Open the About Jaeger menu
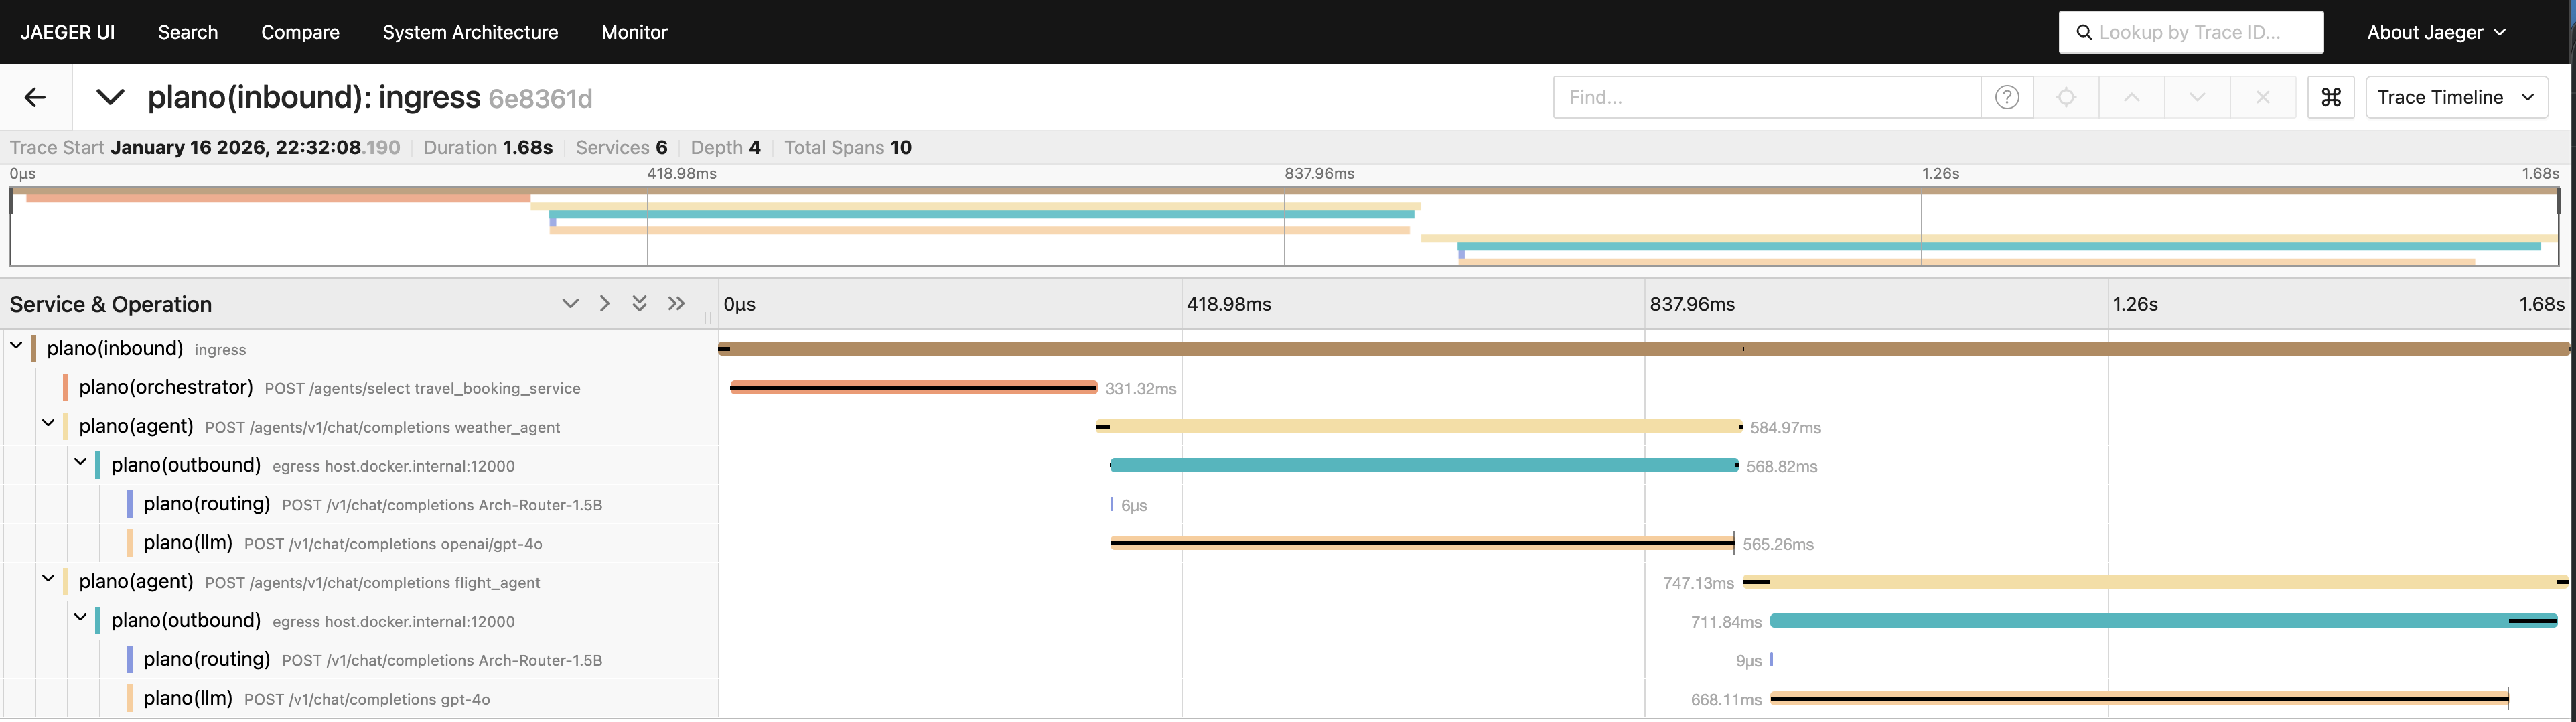This screenshot has height=722, width=2576. click(2435, 32)
